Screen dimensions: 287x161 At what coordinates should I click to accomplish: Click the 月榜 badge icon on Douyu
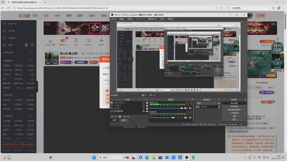click(76, 40)
